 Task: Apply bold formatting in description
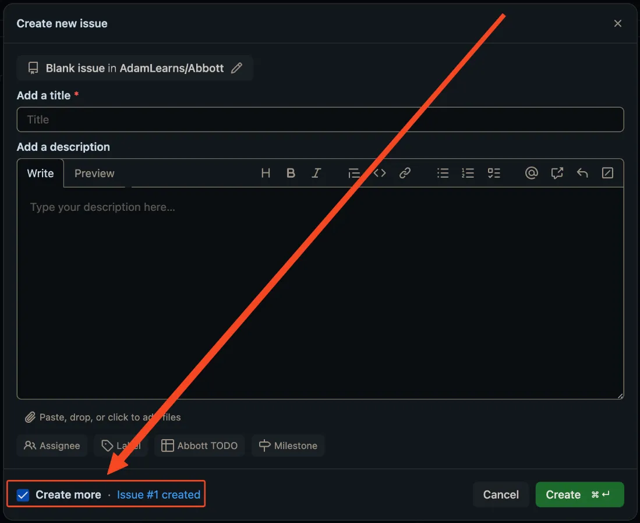(x=291, y=173)
